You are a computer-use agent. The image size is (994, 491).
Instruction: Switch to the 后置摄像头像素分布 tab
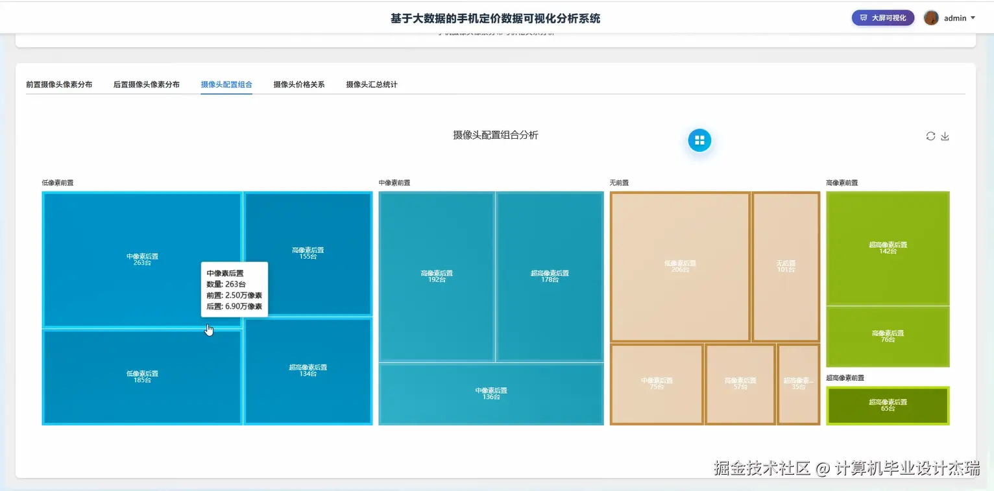pos(146,84)
